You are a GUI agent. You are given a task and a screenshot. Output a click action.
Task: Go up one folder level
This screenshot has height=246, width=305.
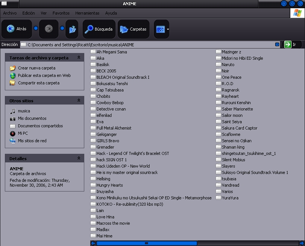tap(72, 29)
